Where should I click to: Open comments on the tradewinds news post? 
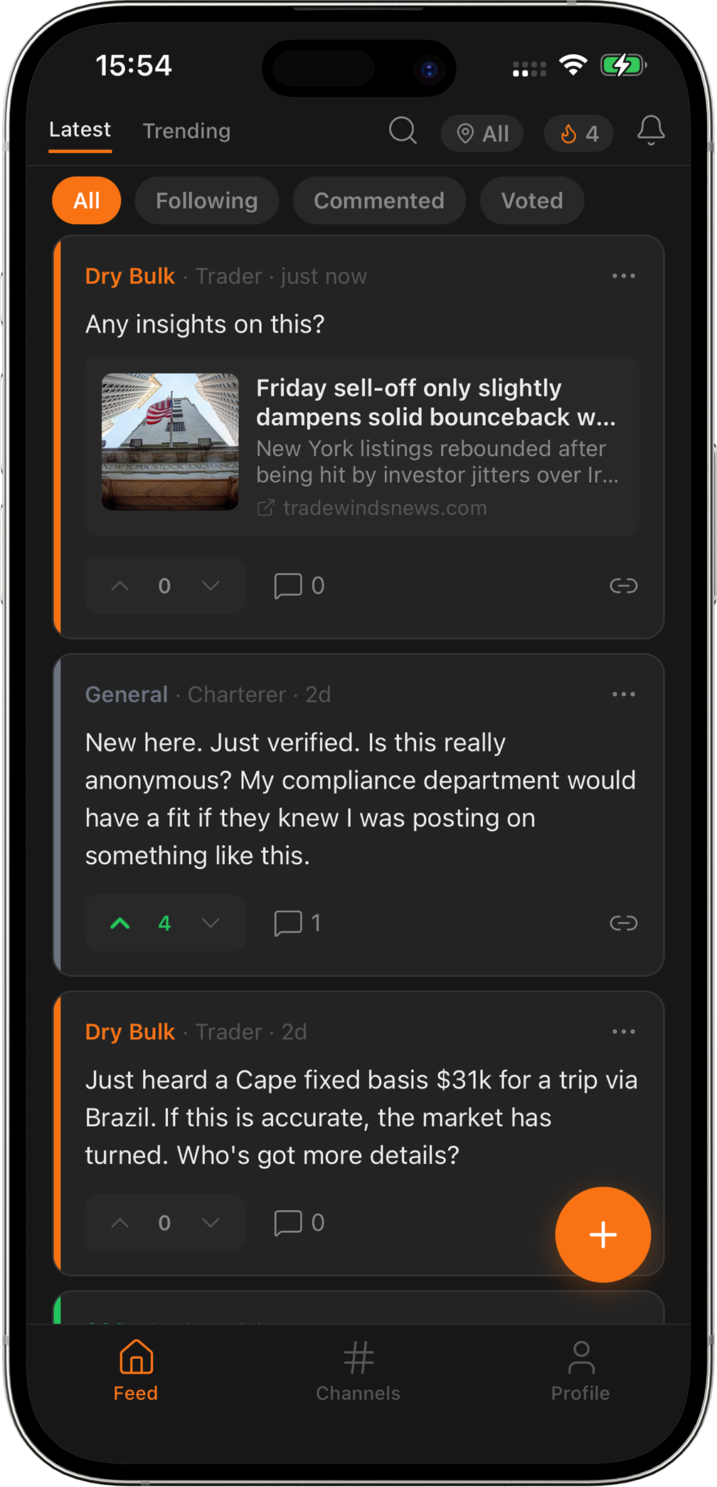tap(299, 586)
